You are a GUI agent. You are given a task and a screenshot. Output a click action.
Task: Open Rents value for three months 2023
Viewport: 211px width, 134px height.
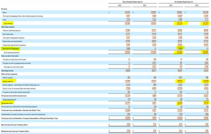(x=128, y=13)
